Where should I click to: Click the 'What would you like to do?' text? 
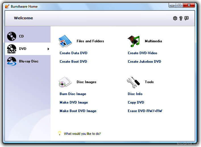[x=82, y=134]
